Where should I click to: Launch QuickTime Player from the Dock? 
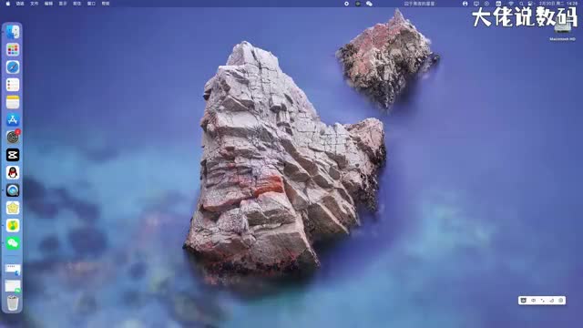pyautogui.click(x=13, y=190)
